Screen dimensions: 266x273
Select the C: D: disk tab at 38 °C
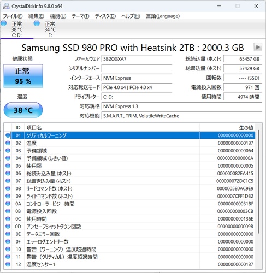[17, 29]
